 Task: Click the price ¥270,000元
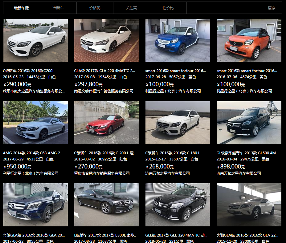point(88,166)
